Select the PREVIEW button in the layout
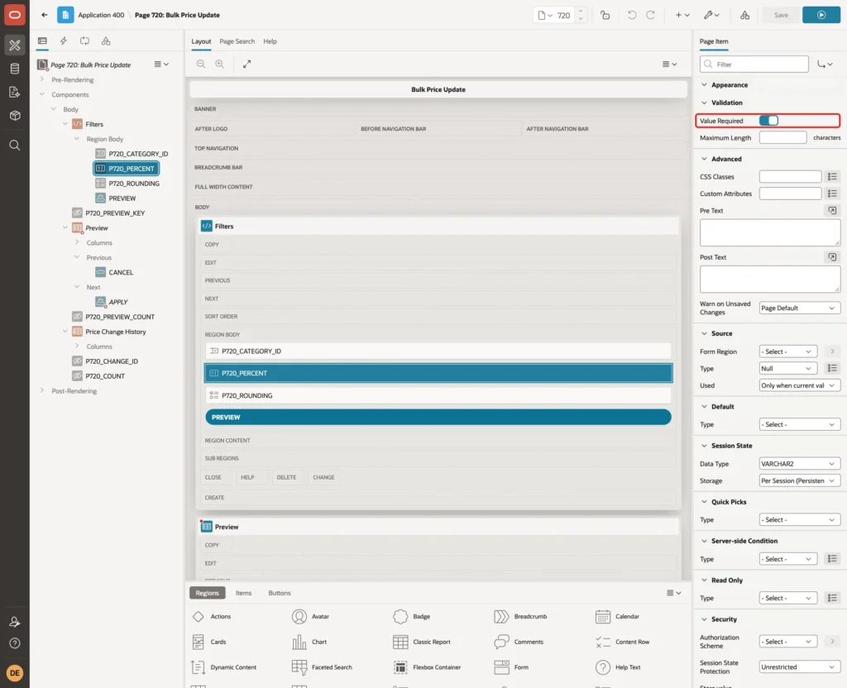The image size is (847, 688). tap(438, 417)
